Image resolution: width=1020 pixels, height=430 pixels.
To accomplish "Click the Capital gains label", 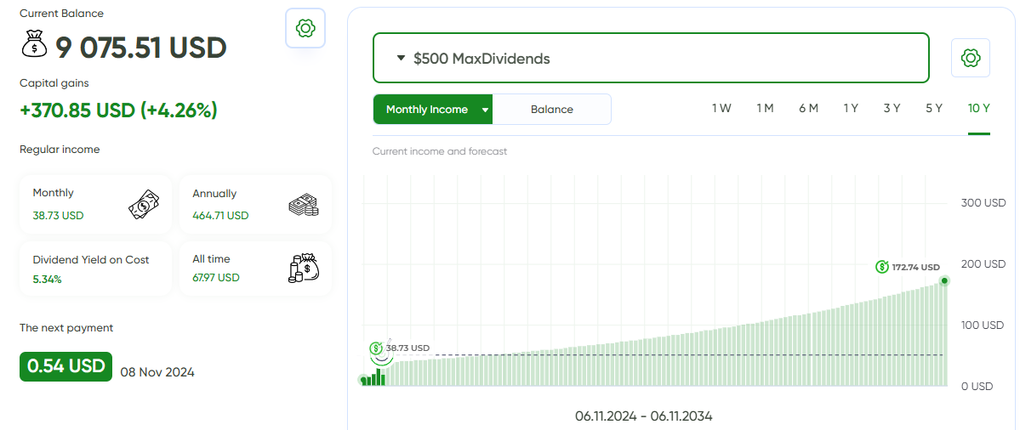I will coord(54,82).
